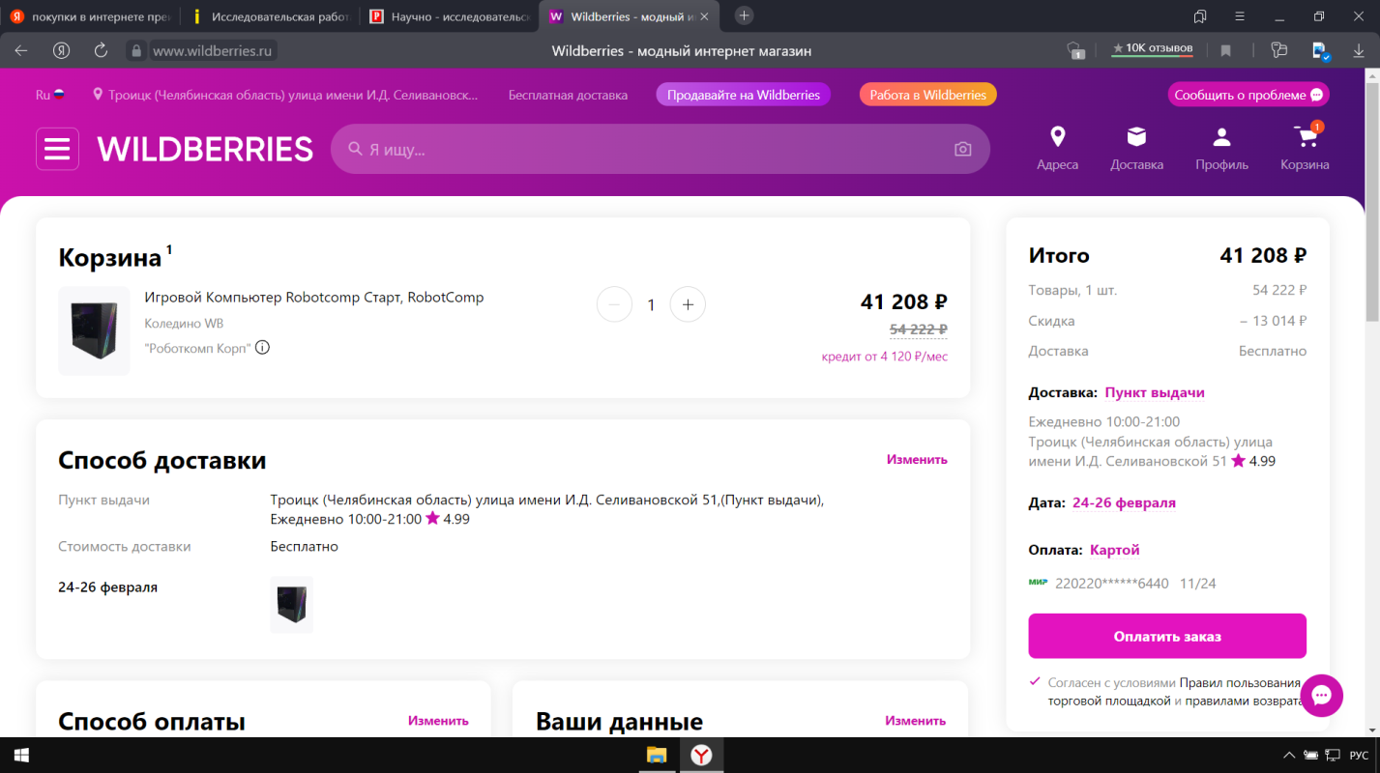Switch to Научно - исследовательская tab
The width and height of the screenshot is (1380, 773).
pos(448,16)
